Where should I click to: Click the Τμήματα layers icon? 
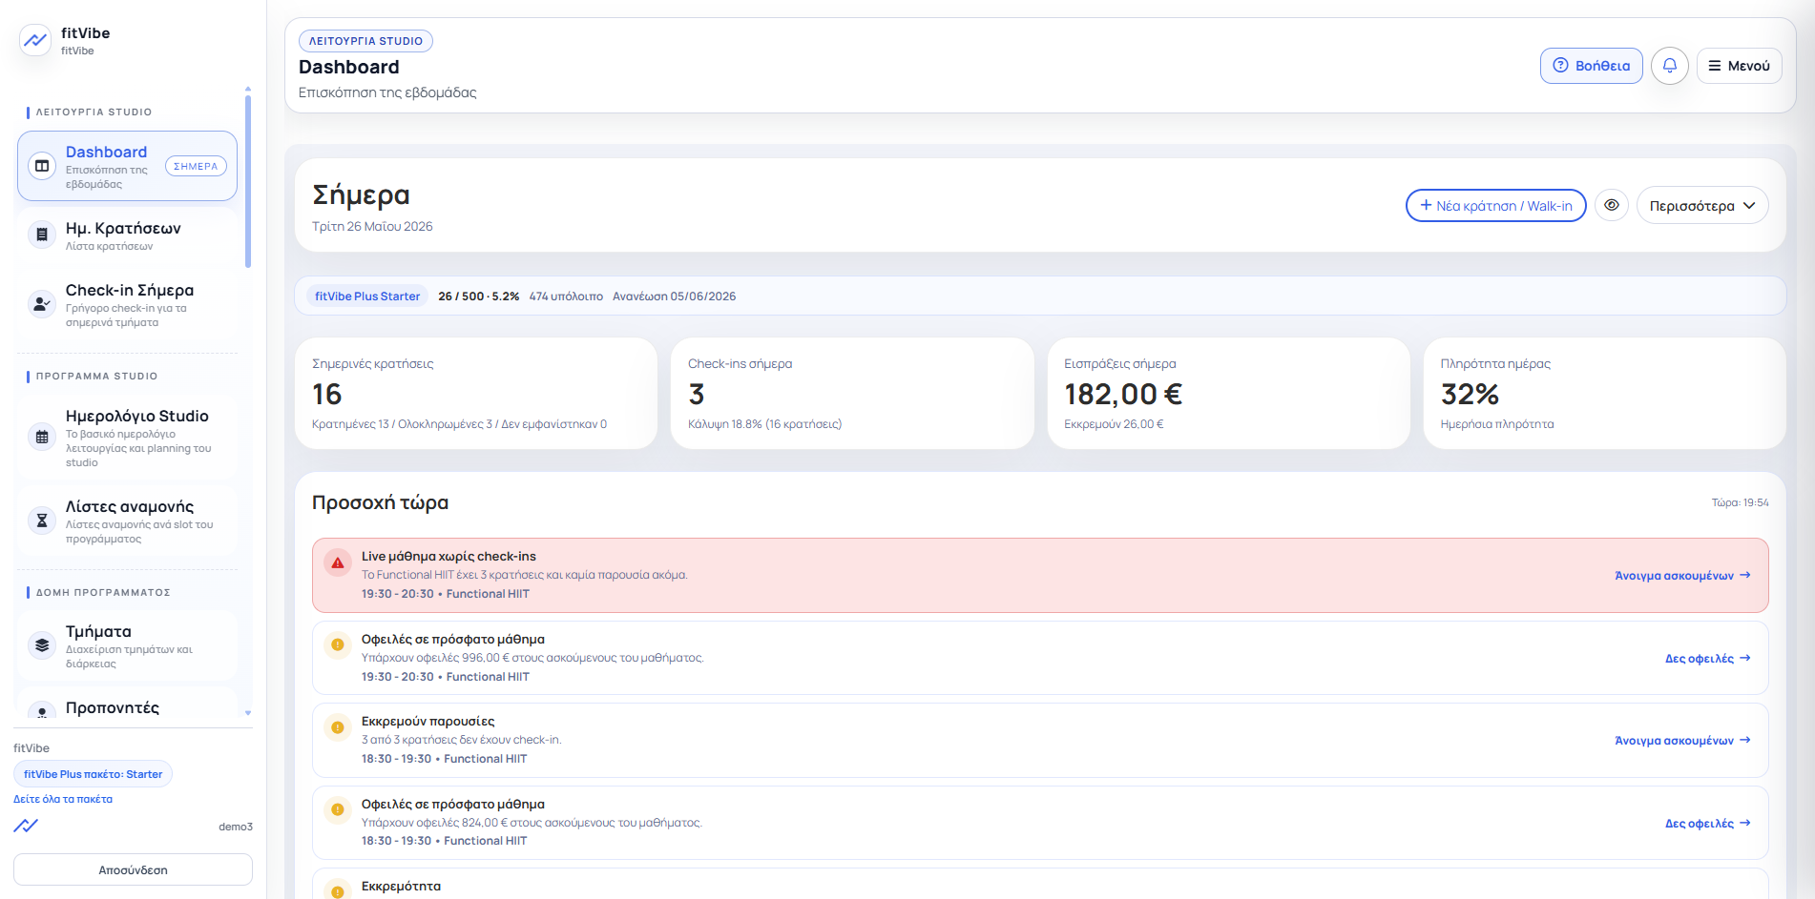tap(42, 645)
